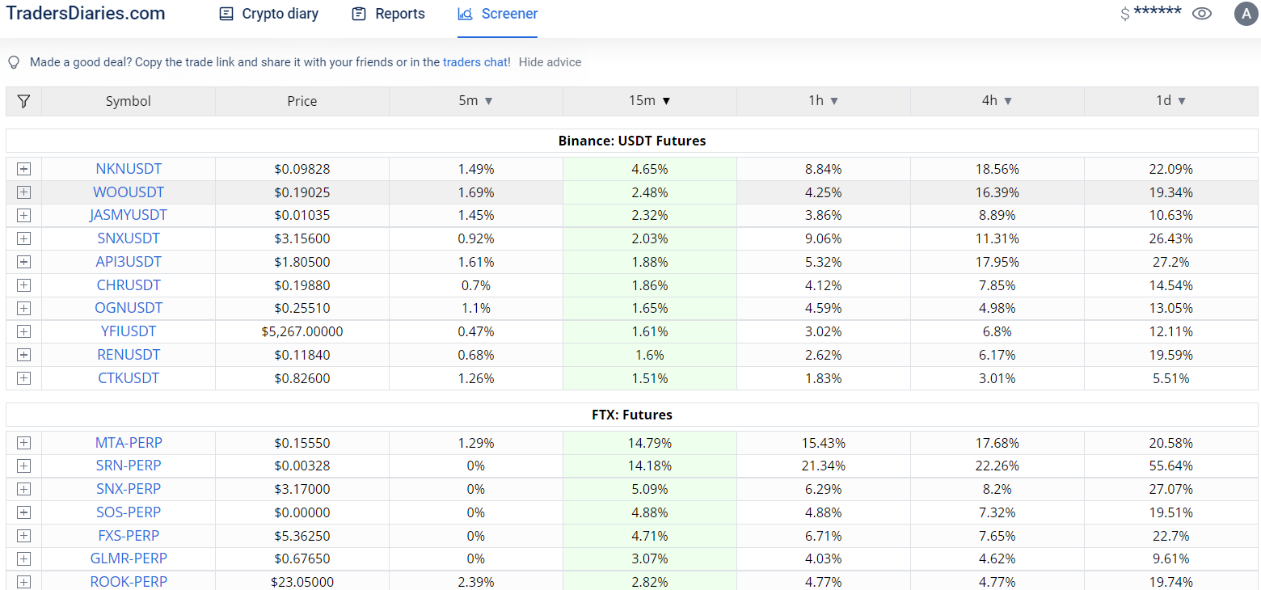Click the TradersDiaries.com logo
The height and width of the screenshot is (590, 1261).
click(x=86, y=14)
